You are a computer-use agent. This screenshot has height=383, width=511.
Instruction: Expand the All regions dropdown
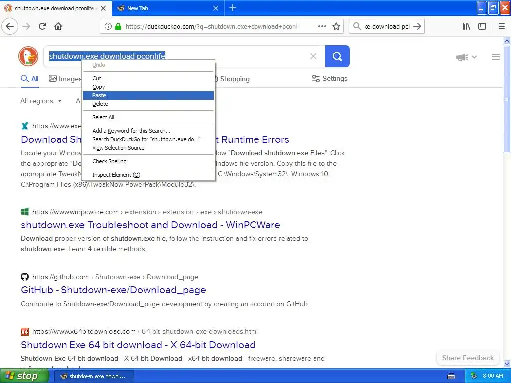click(x=41, y=101)
